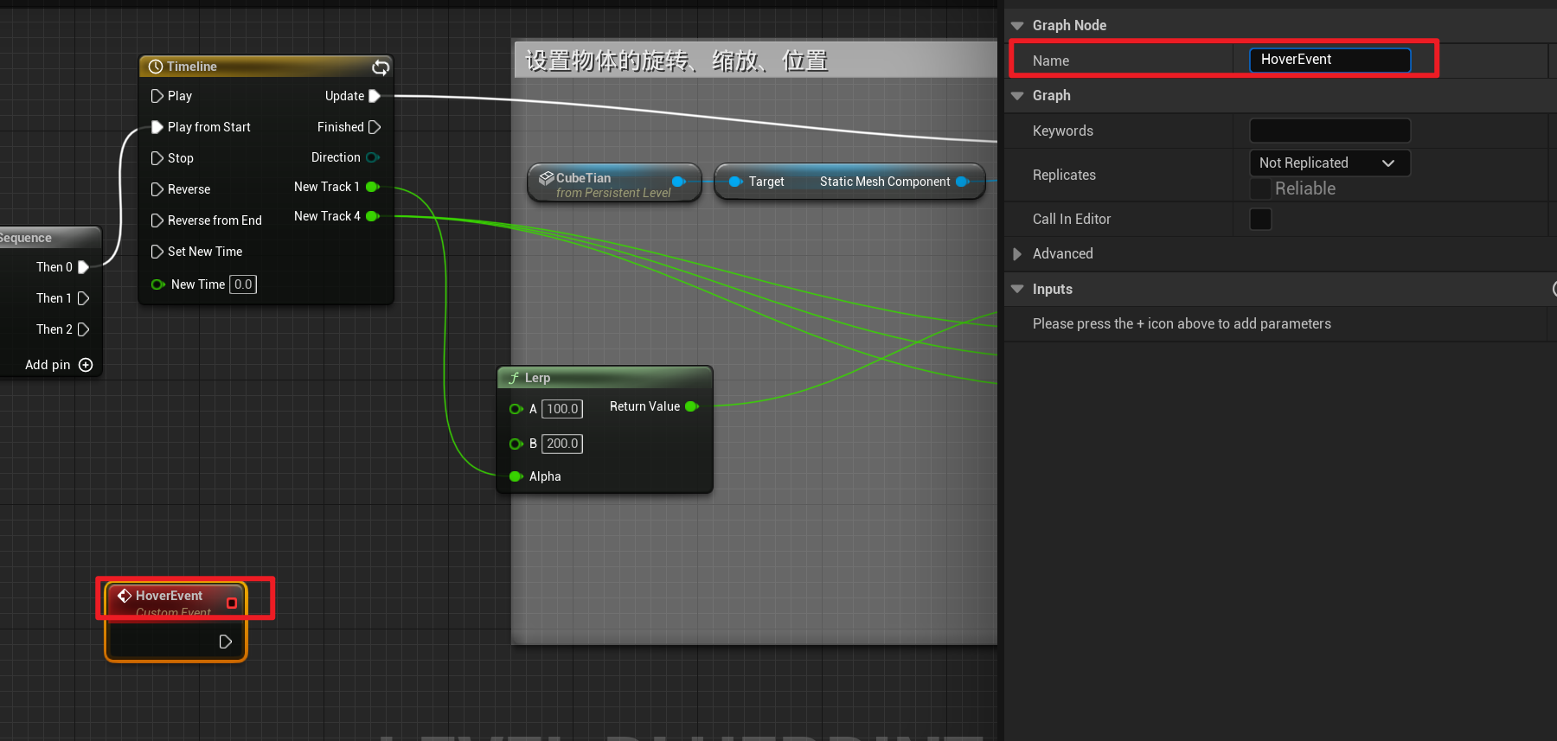Click the Lerp B value 200.0 field
The width and height of the screenshot is (1557, 741).
(x=562, y=444)
